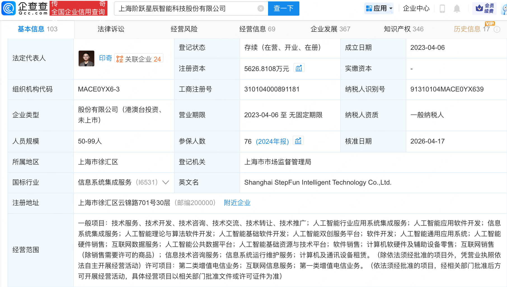Open notifications bell icon
The width and height of the screenshot is (507, 287).
[457, 9]
